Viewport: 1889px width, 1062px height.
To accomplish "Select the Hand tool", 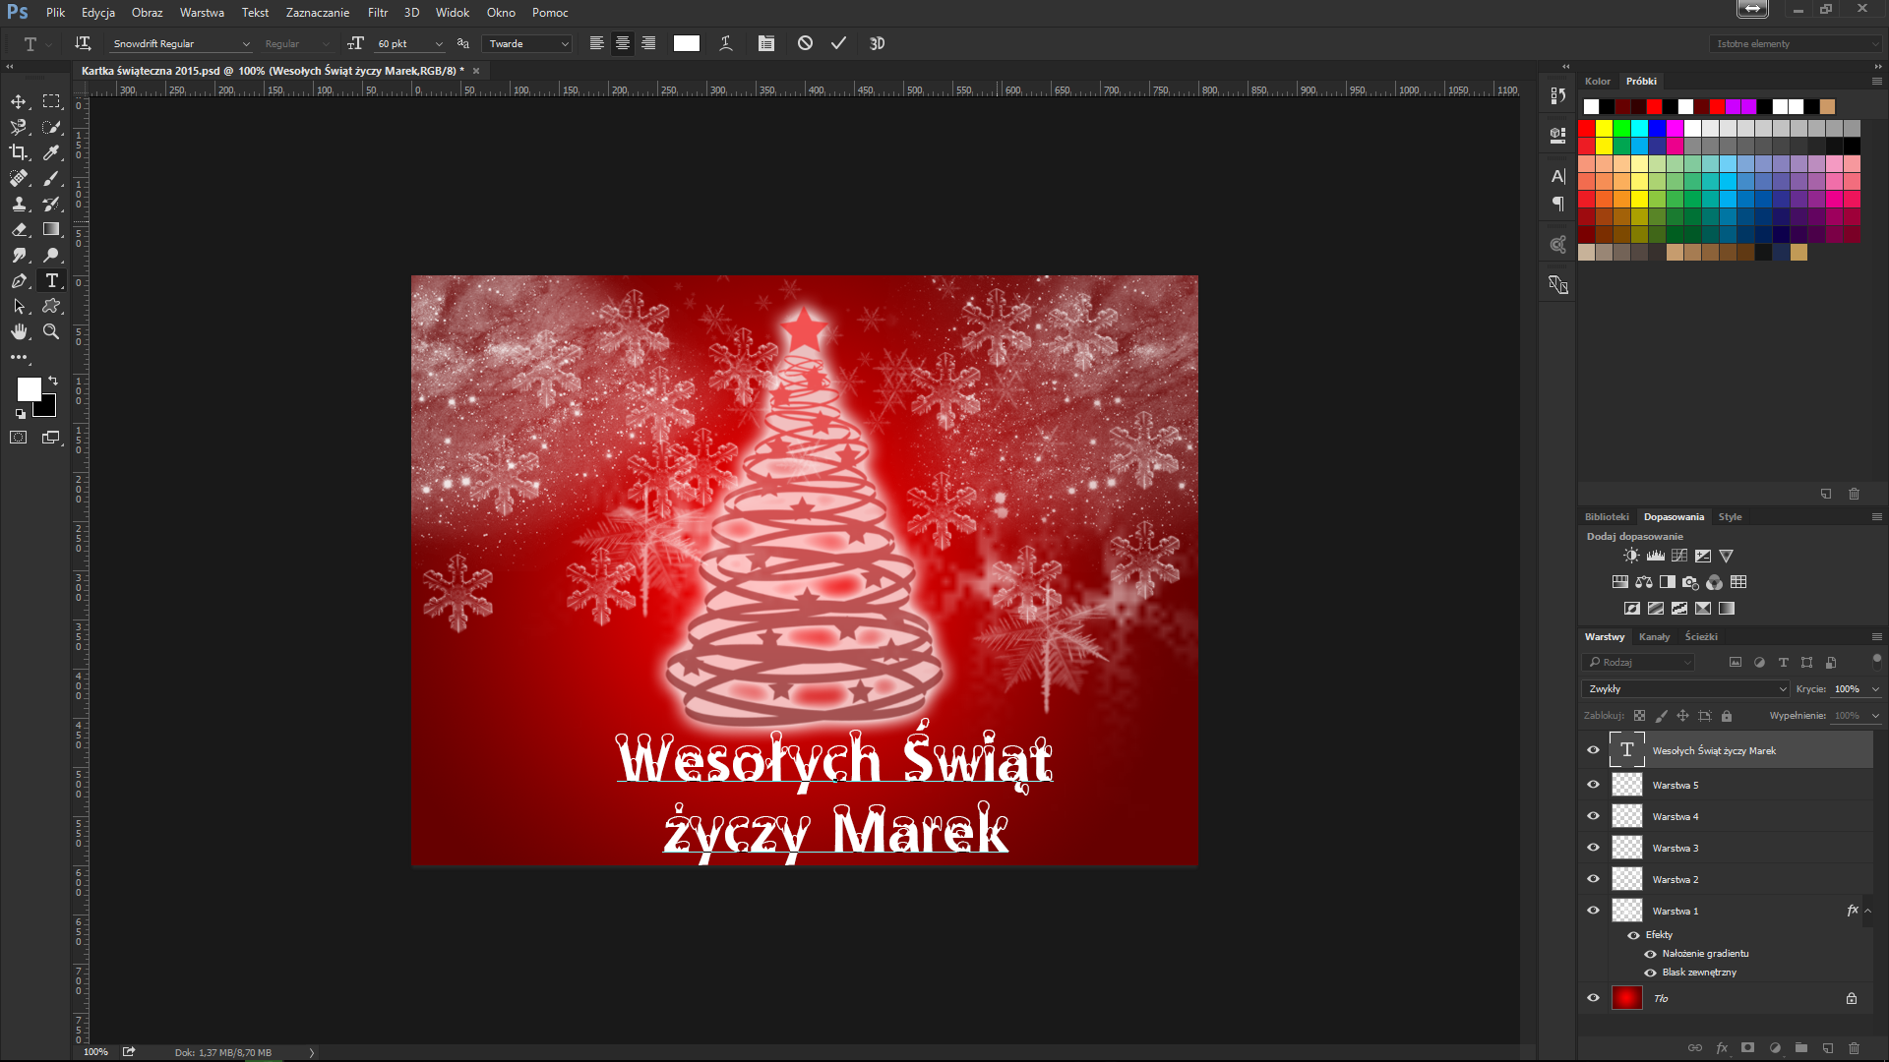I will click(x=19, y=331).
